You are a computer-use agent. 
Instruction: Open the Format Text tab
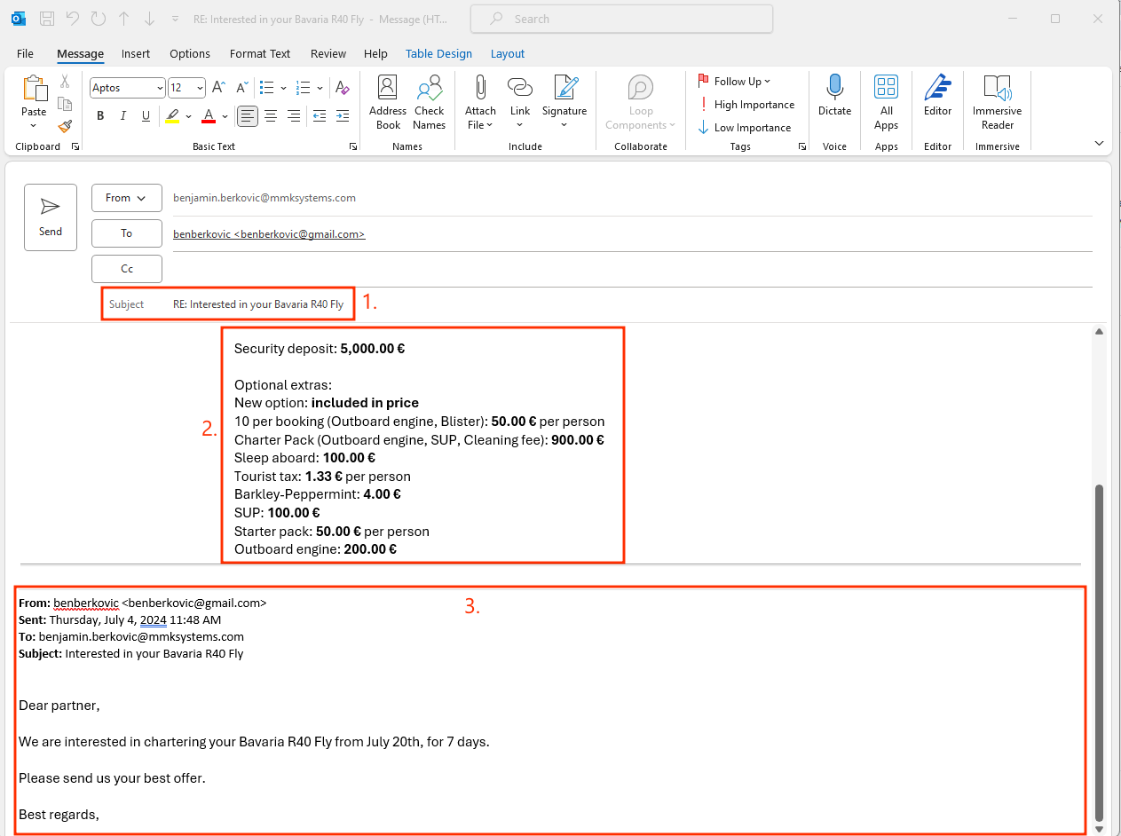coord(260,54)
